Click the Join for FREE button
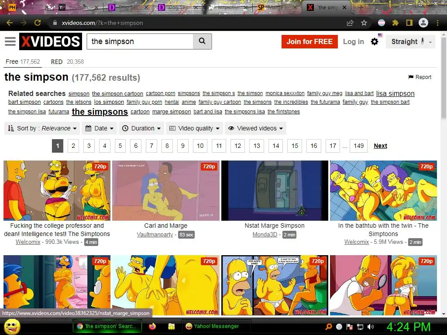This screenshot has width=447, height=335. point(309,41)
